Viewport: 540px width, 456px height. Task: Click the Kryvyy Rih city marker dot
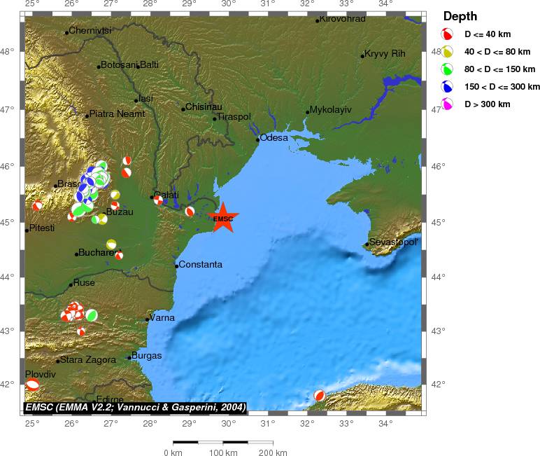[x=362, y=56]
